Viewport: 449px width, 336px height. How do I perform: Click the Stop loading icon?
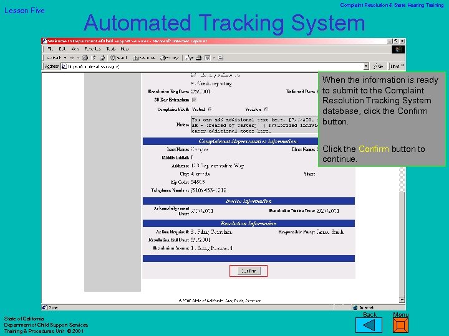pos(85,58)
